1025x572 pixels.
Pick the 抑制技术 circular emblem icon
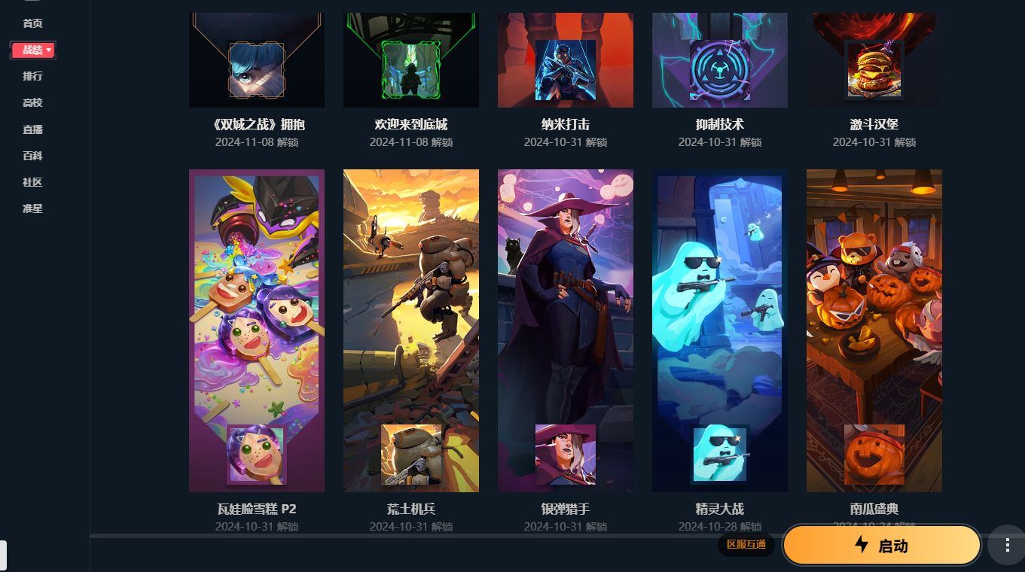pyautogui.click(x=720, y=70)
